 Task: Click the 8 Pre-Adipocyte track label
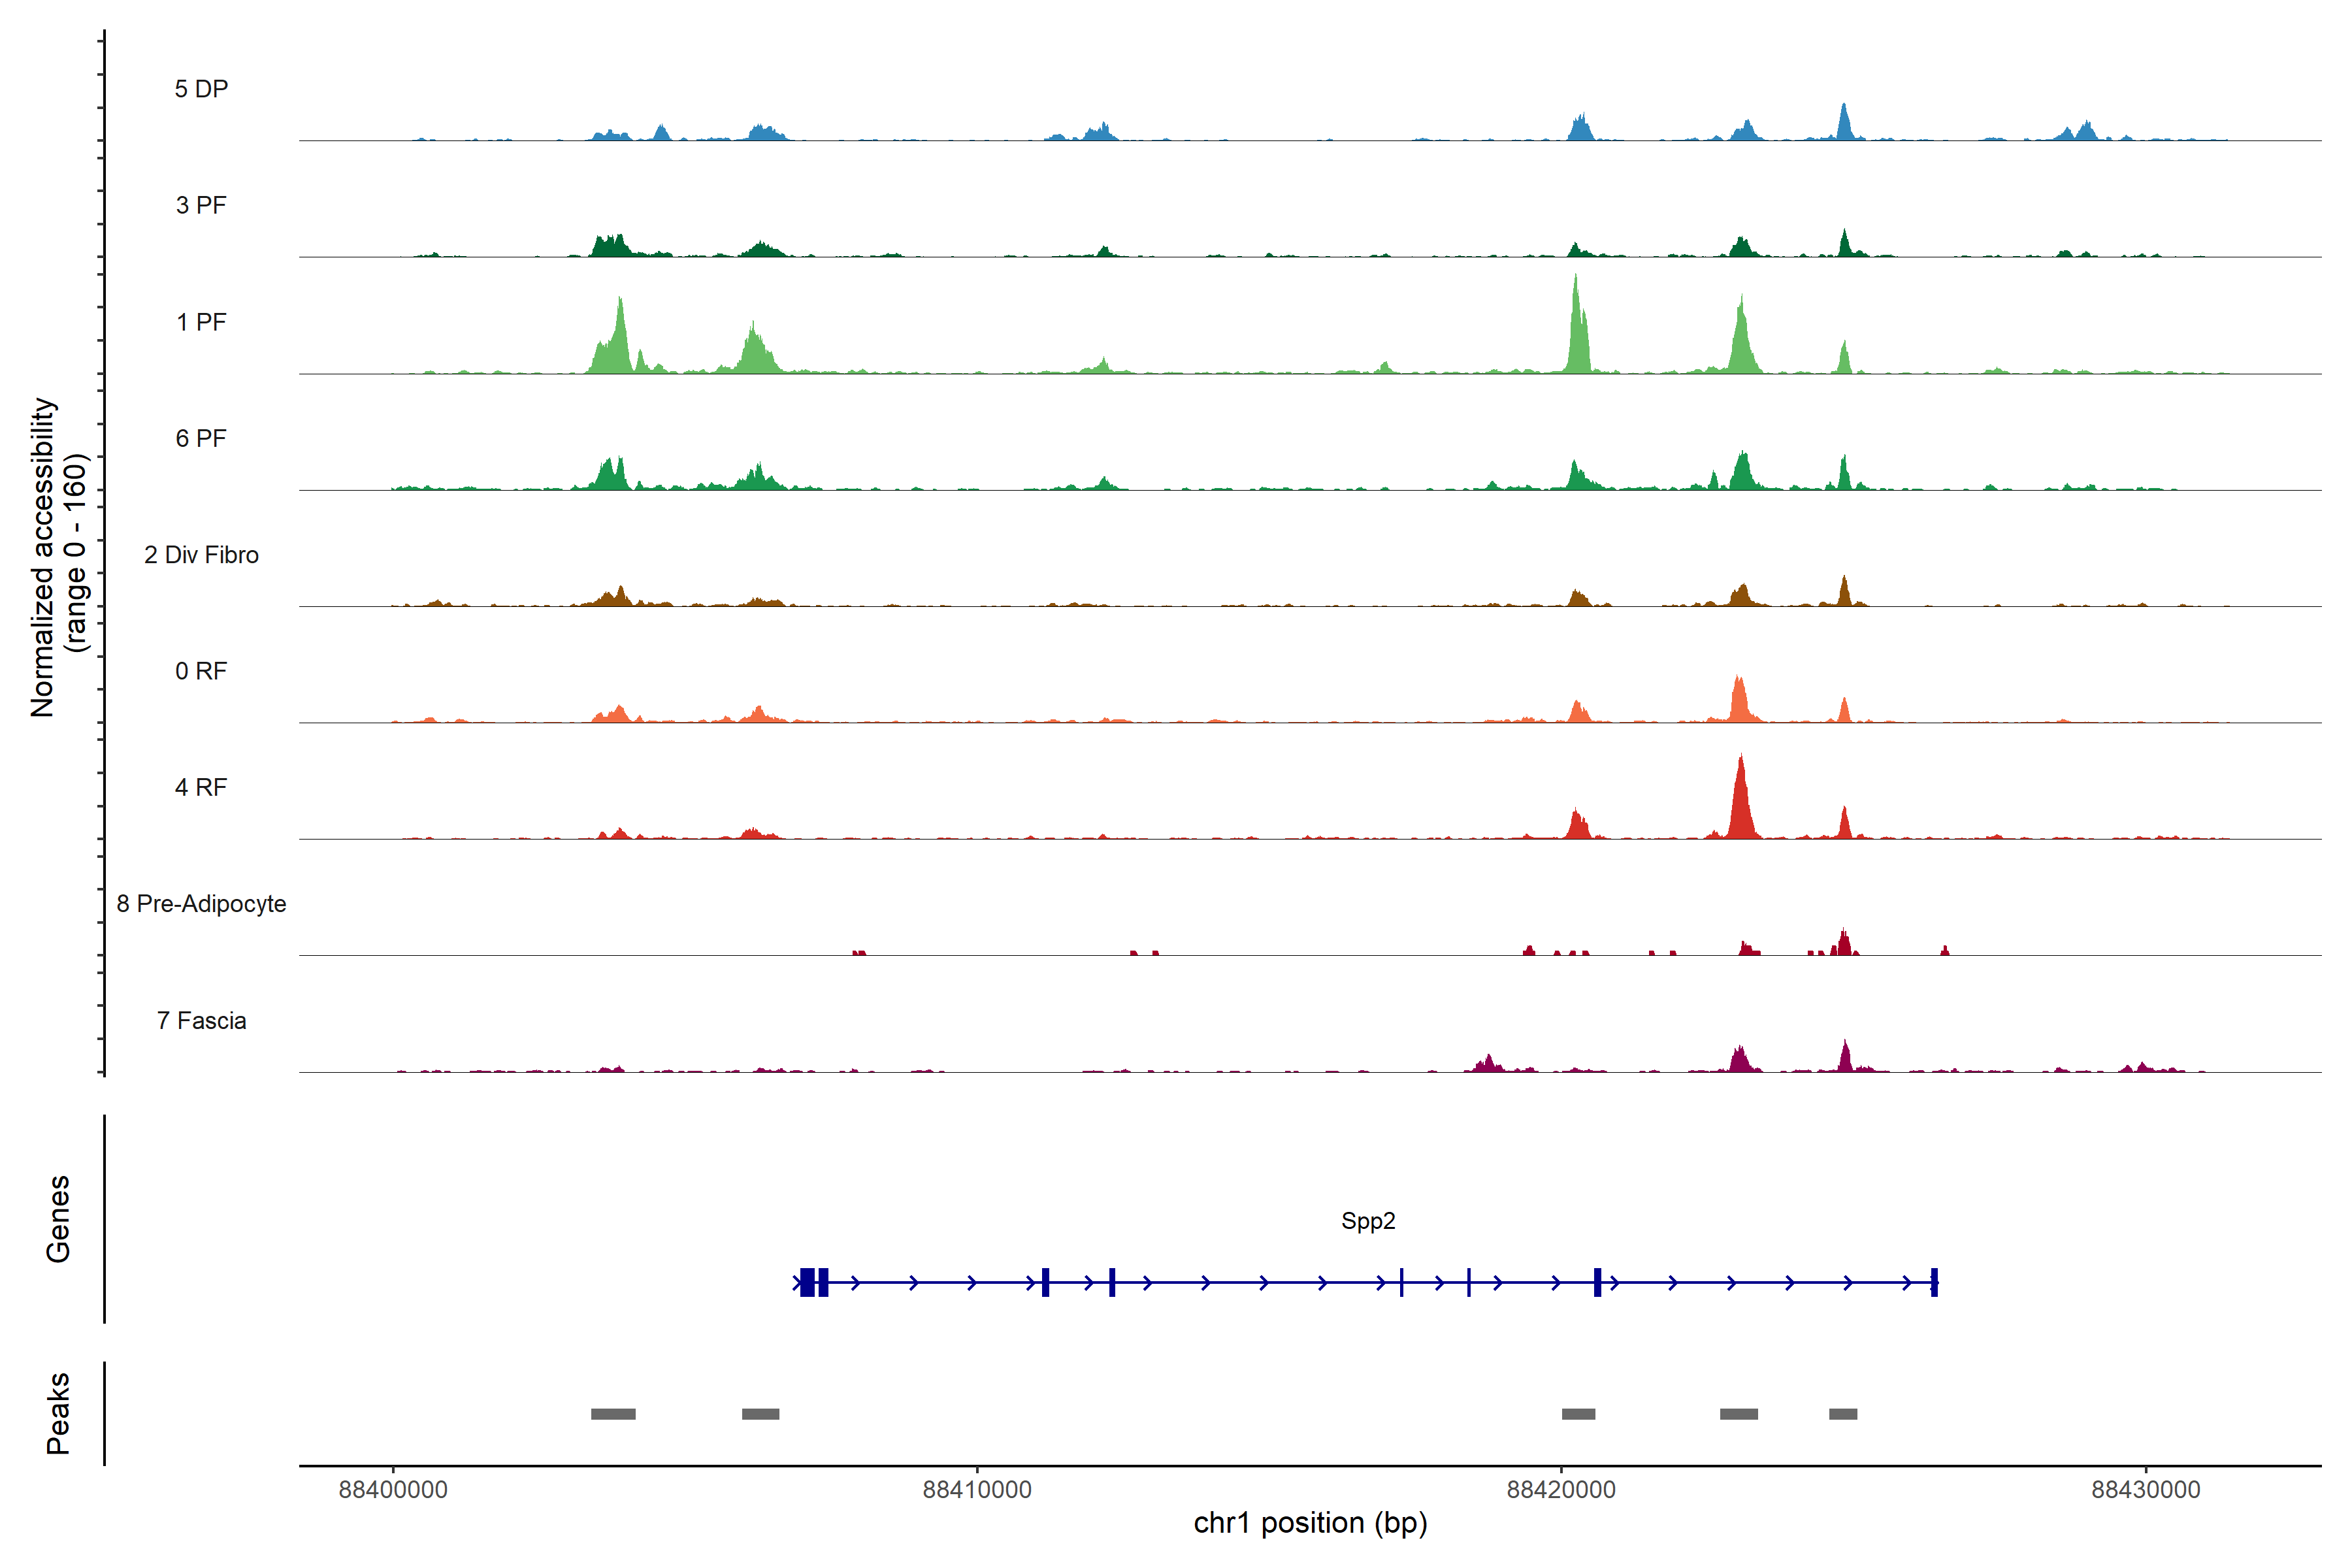click(x=201, y=904)
